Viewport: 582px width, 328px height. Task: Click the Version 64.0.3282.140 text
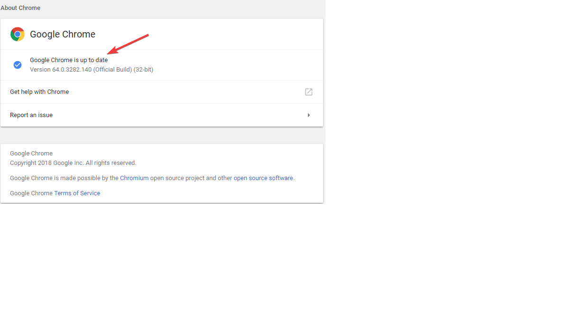pyautogui.click(x=92, y=70)
